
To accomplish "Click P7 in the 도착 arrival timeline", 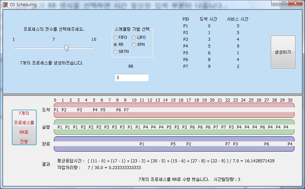I will tap(126, 110).
